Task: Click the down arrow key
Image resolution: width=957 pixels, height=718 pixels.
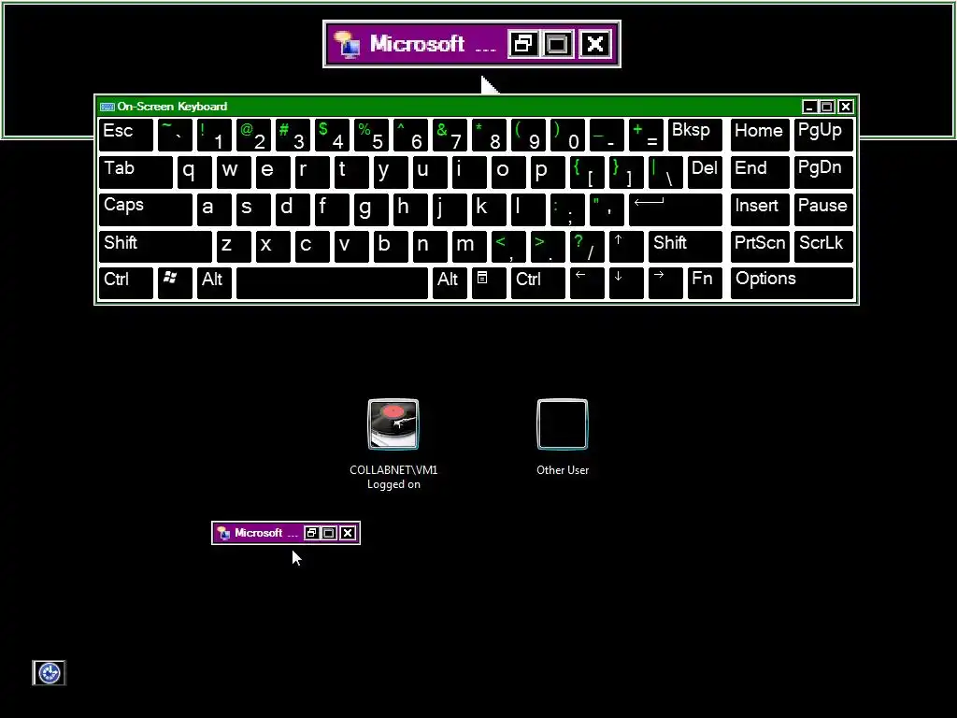Action: click(x=626, y=283)
